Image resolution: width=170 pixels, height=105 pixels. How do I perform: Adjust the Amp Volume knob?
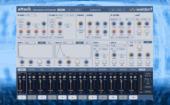click(139, 23)
